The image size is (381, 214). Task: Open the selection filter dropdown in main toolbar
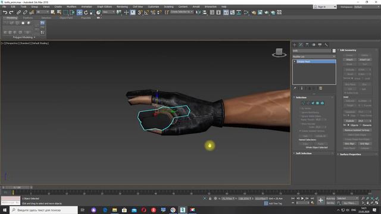[x=42, y=12]
